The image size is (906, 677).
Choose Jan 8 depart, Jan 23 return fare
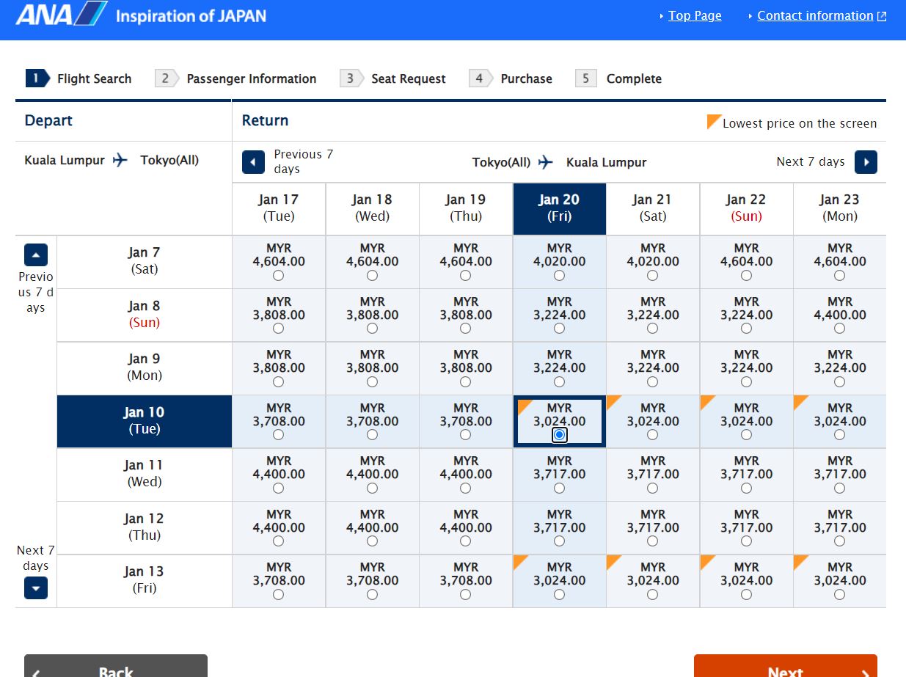click(x=840, y=329)
